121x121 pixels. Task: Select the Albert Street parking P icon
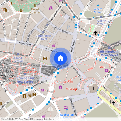pyautogui.click(x=98, y=5)
